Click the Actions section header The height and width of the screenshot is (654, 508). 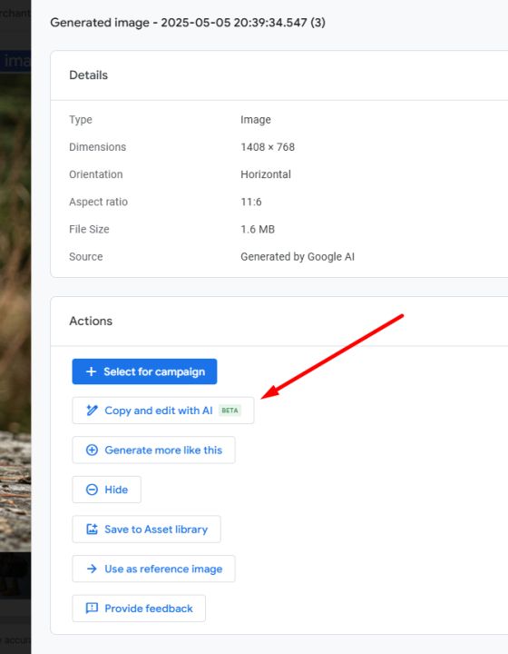coord(91,322)
